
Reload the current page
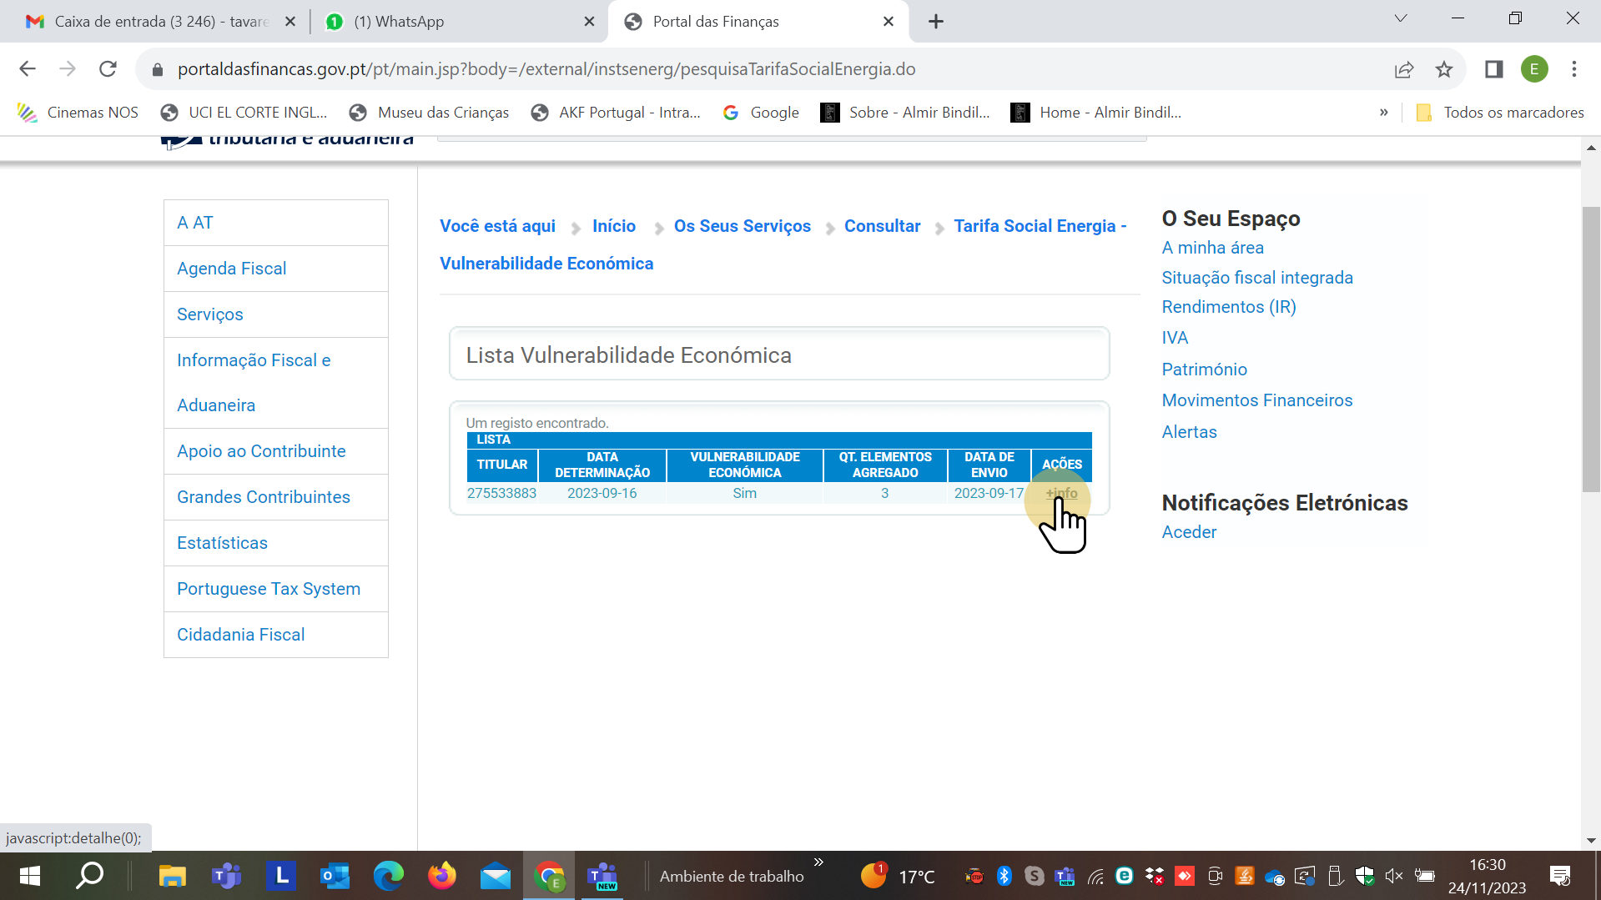click(108, 69)
